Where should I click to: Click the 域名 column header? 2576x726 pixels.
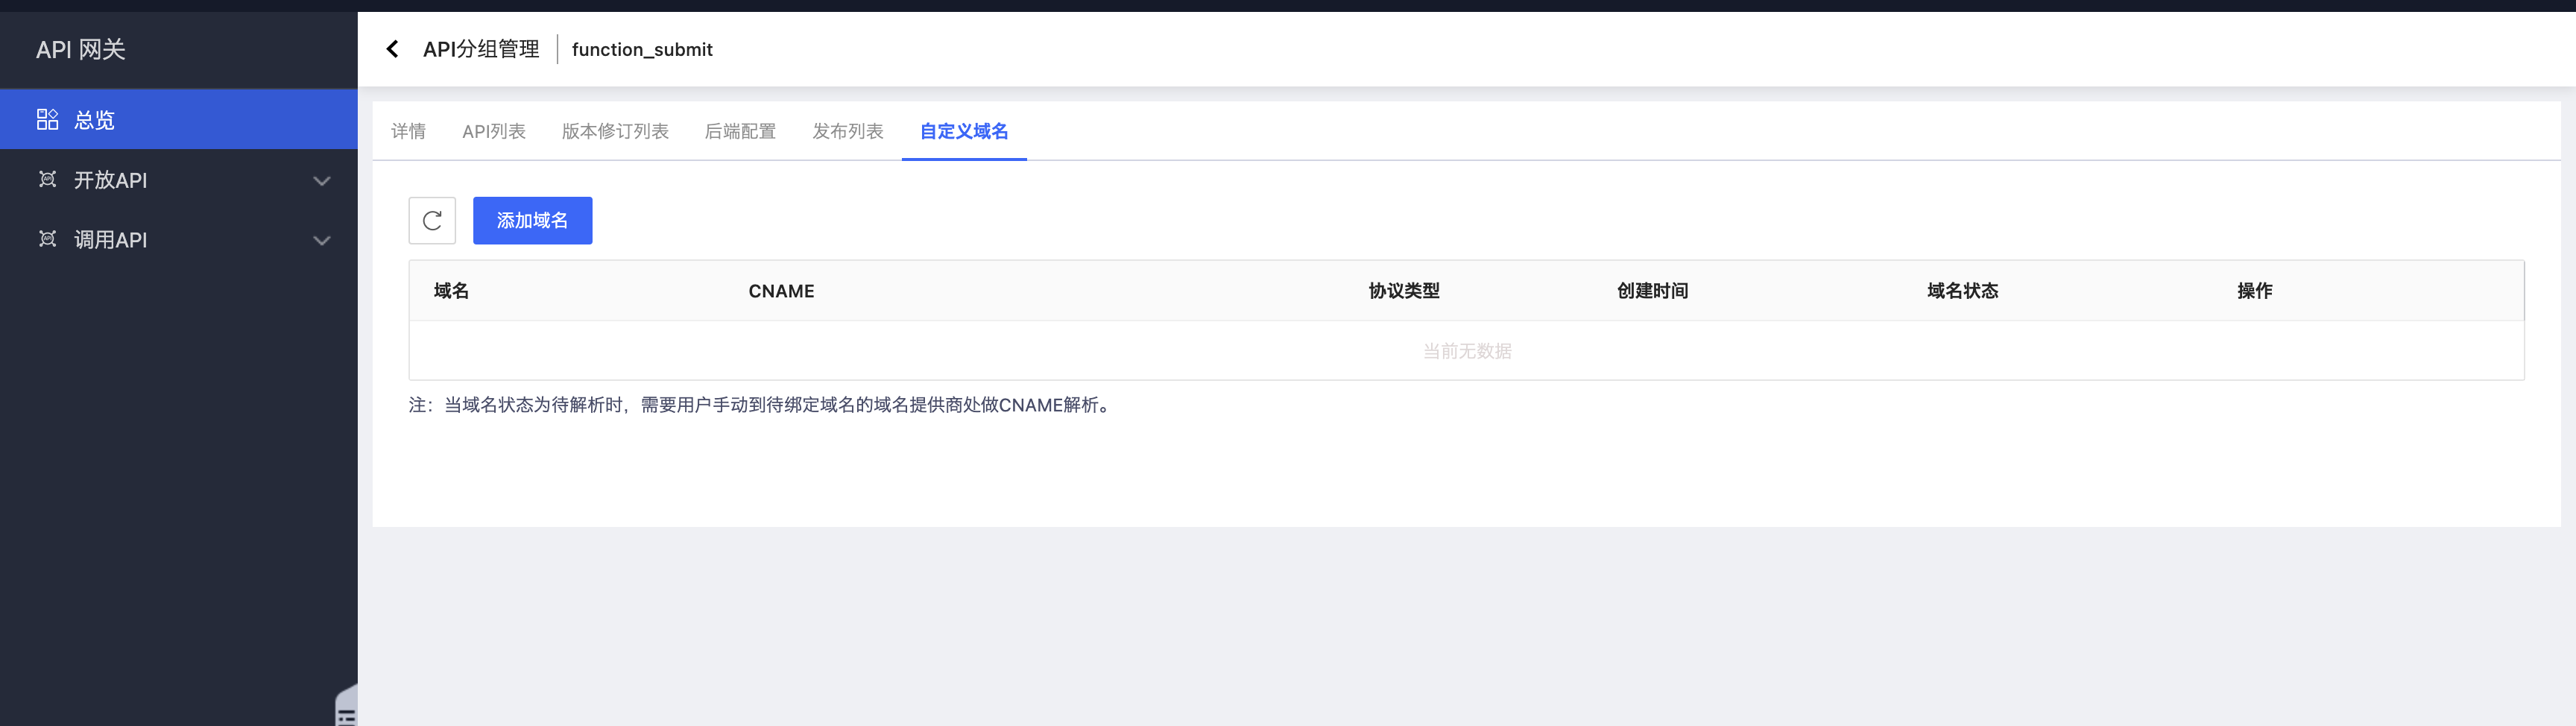click(x=451, y=291)
